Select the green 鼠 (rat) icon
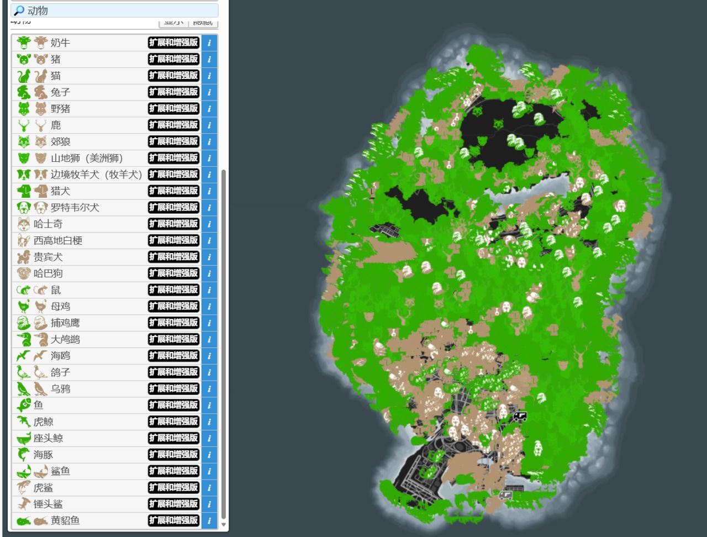Image resolution: width=707 pixels, height=537 pixels. (x=23, y=290)
